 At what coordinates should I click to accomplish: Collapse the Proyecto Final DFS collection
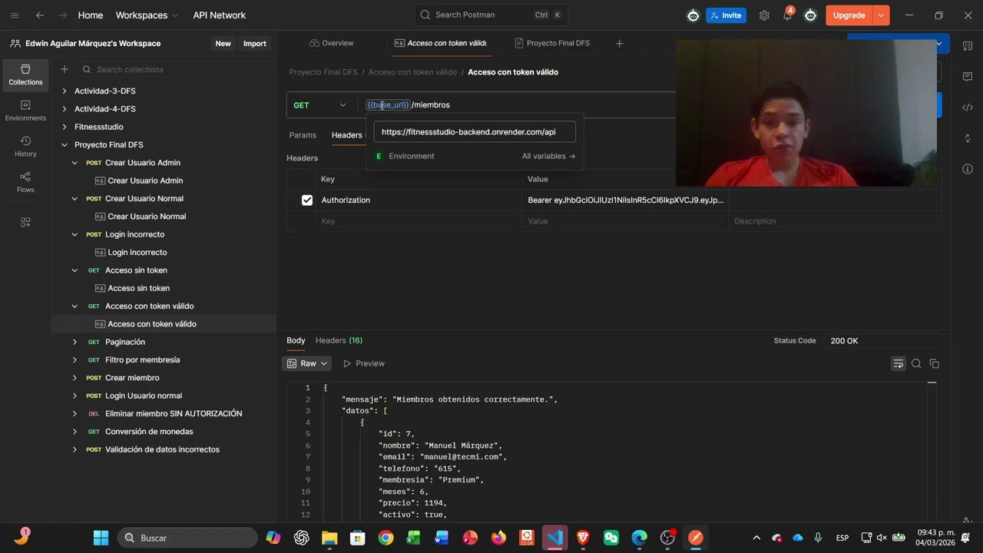[x=65, y=144]
